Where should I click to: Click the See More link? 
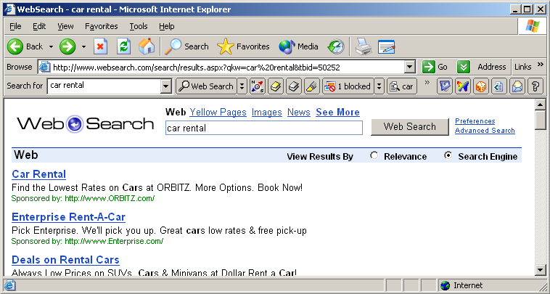(x=337, y=113)
